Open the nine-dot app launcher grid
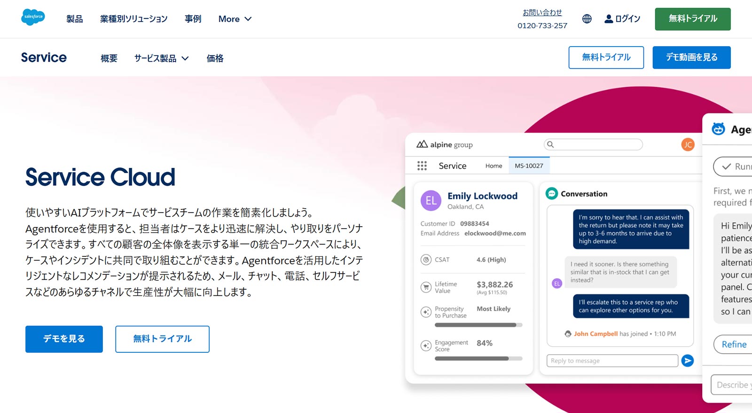Image resolution: width=752 pixels, height=413 pixels. click(422, 166)
